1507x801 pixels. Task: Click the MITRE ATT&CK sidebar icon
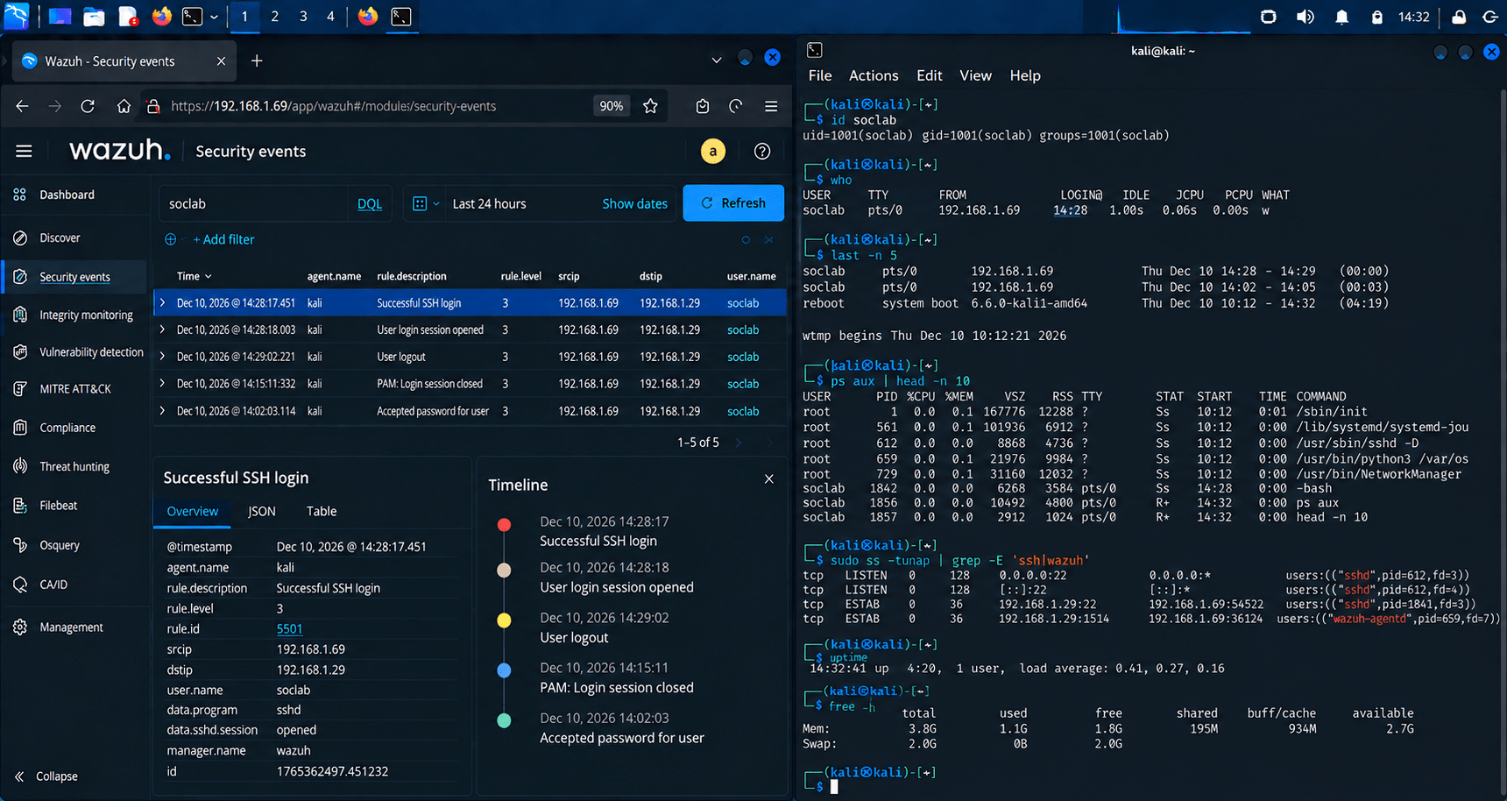tap(20, 388)
